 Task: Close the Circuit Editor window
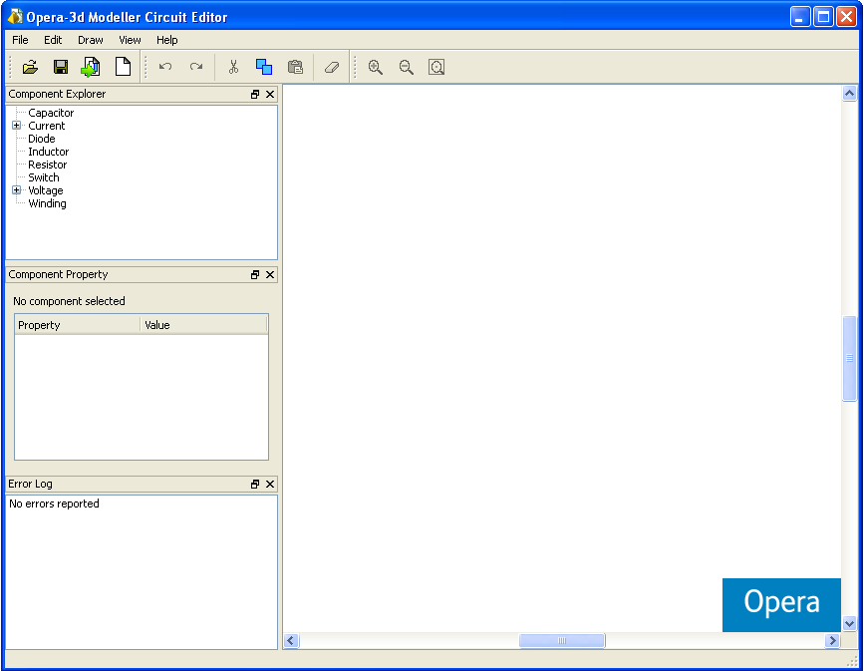pyautogui.click(x=846, y=17)
